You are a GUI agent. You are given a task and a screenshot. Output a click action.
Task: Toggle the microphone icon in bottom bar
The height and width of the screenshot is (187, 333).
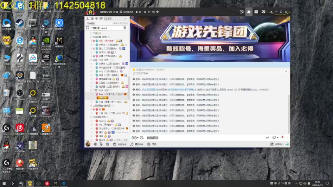coord(101,144)
